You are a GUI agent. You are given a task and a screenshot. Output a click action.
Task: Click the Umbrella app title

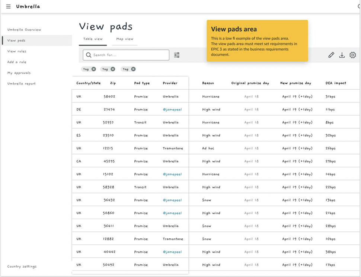28,6
